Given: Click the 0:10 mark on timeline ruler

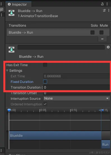Looking at the screenshot, I should (73, 110).
